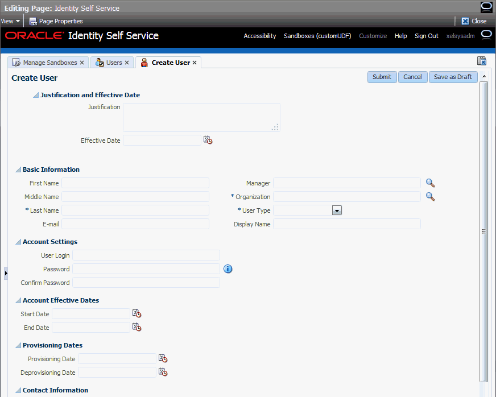Open the User Type dropdown

click(x=337, y=210)
